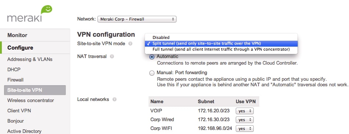Click the Name column header

coord(157,102)
